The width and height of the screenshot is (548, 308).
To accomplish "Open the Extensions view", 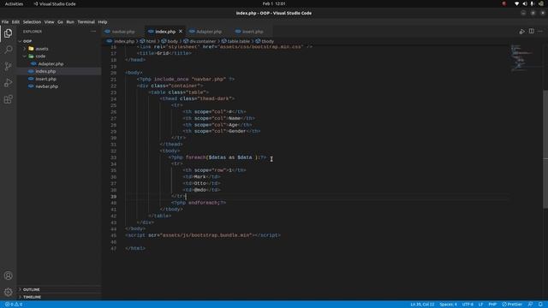I will tap(8, 99).
